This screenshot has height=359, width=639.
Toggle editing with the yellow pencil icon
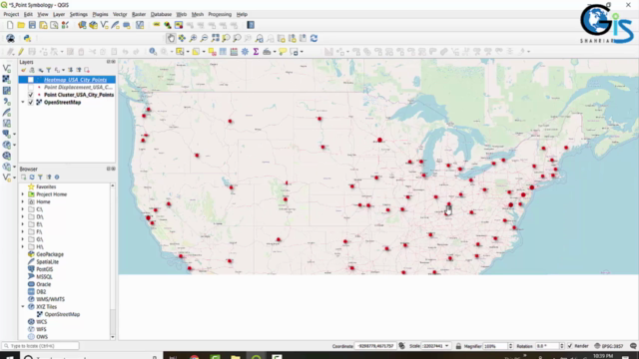coord(21,52)
